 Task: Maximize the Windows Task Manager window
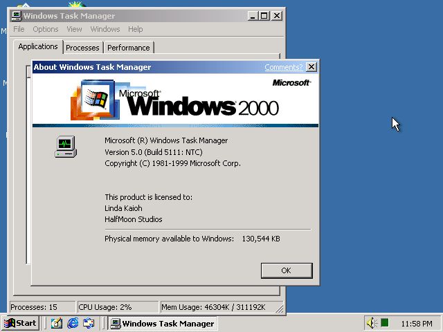tap(264, 16)
